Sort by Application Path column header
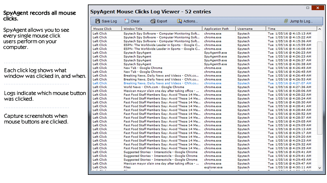 click(219, 29)
